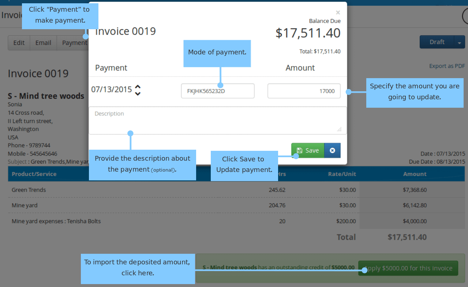Click the Amount field showing 17000
The height and width of the screenshot is (287, 468).
click(304, 91)
